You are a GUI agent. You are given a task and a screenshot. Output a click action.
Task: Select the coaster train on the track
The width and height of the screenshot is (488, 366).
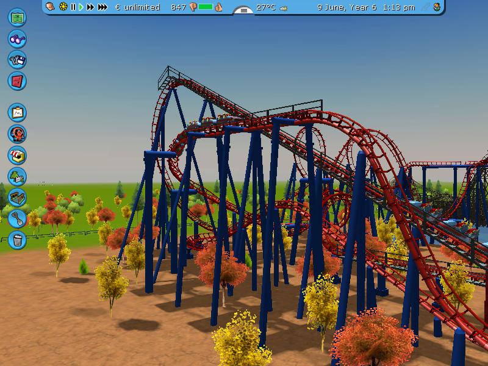pos(215,121)
